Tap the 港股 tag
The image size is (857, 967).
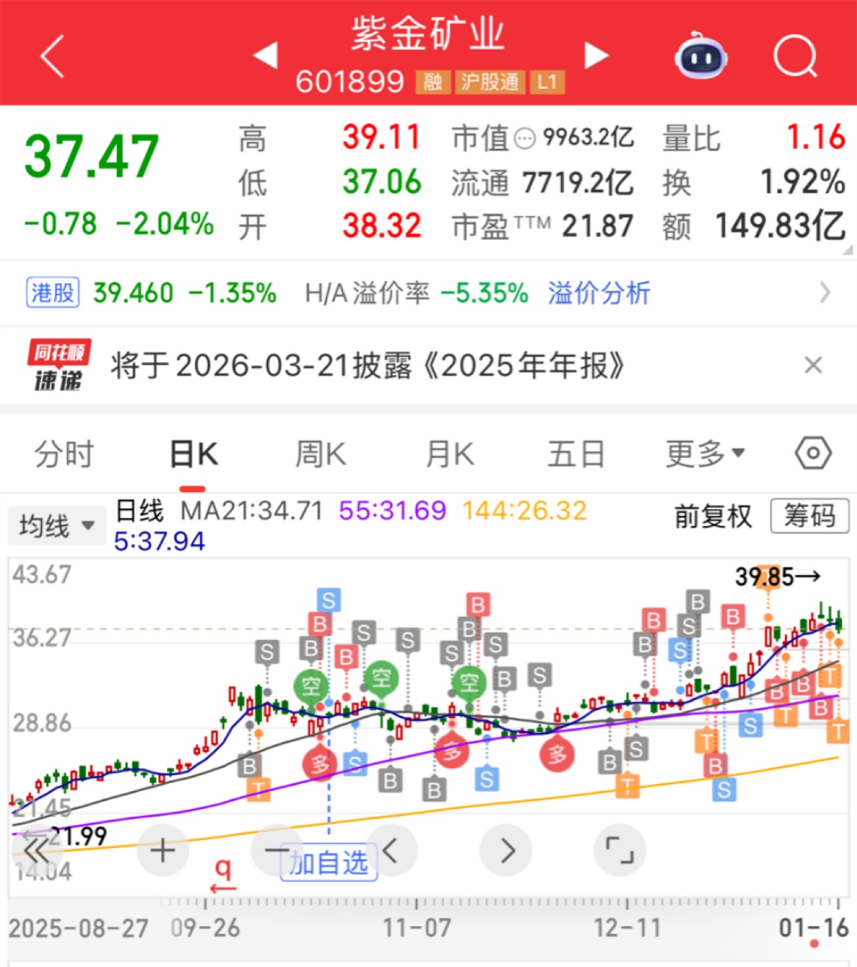point(53,292)
